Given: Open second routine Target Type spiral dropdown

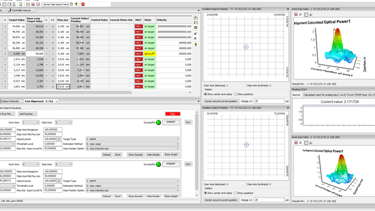Looking at the screenshot, I should pos(132,181).
